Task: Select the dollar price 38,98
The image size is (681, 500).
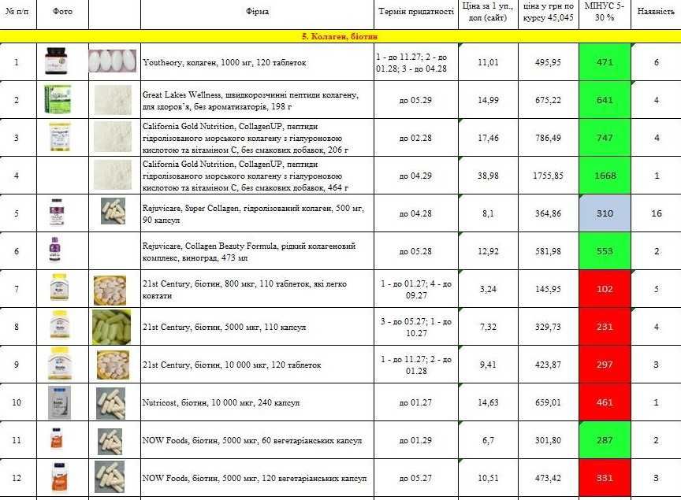Action: click(488, 176)
